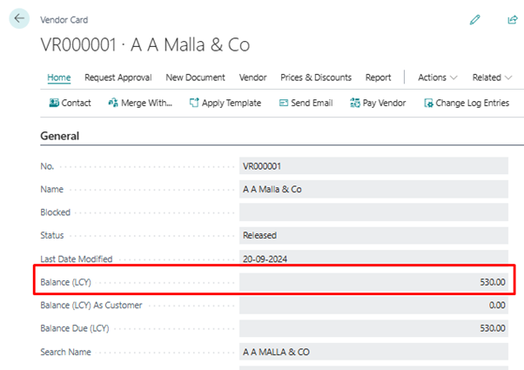Click the Blocked field

click(373, 212)
